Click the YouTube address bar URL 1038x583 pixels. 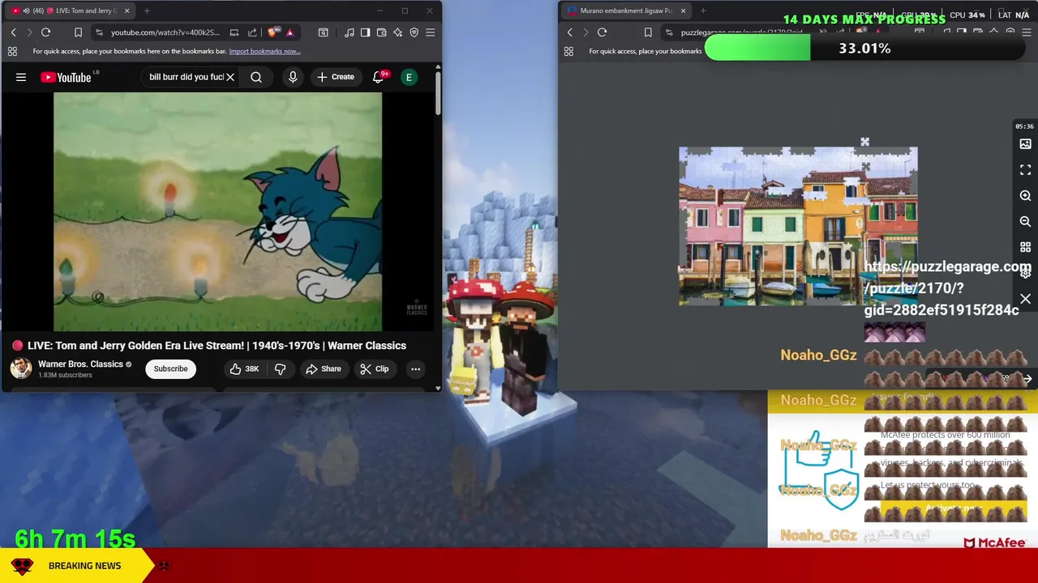click(x=165, y=32)
